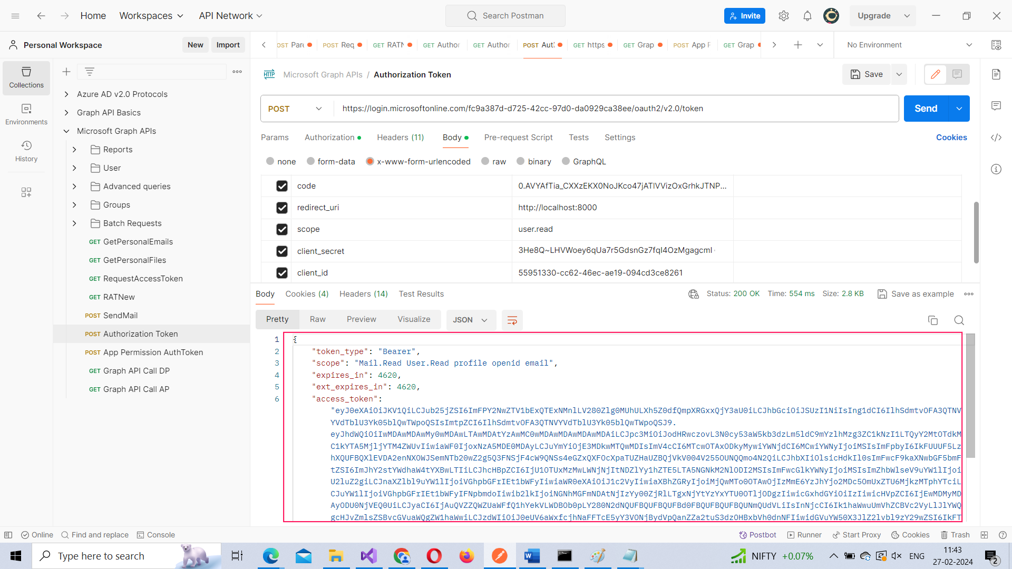Open the documentation icon in right sidebar
The height and width of the screenshot is (569, 1012).
click(996, 74)
